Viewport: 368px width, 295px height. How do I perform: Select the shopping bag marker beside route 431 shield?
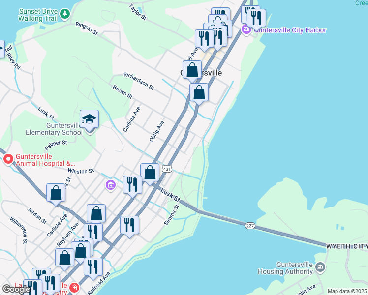(150, 173)
